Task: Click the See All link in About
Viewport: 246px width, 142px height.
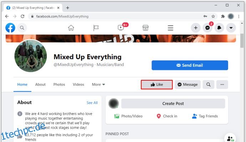Action: pos(92,103)
